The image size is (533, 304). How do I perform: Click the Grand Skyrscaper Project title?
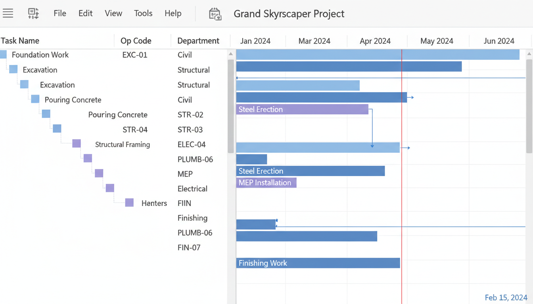[289, 13]
